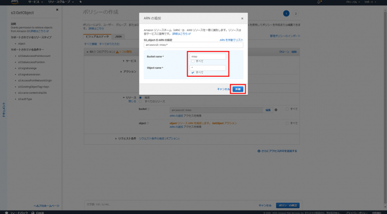The image size is (387, 214).
Task: Select すべてのリソース radio button
Action: 140,101
